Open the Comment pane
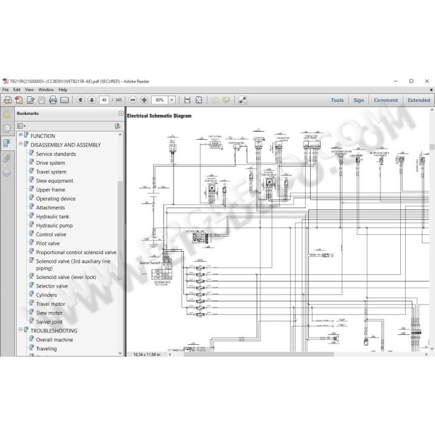The height and width of the screenshot is (435, 435). [386, 100]
